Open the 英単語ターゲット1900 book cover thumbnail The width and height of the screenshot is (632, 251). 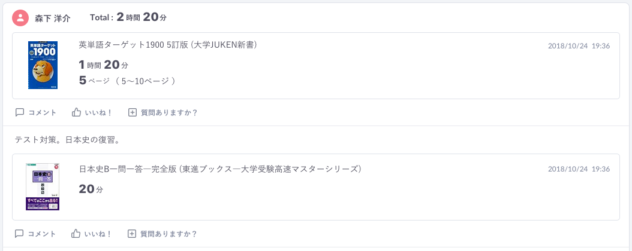point(43,65)
